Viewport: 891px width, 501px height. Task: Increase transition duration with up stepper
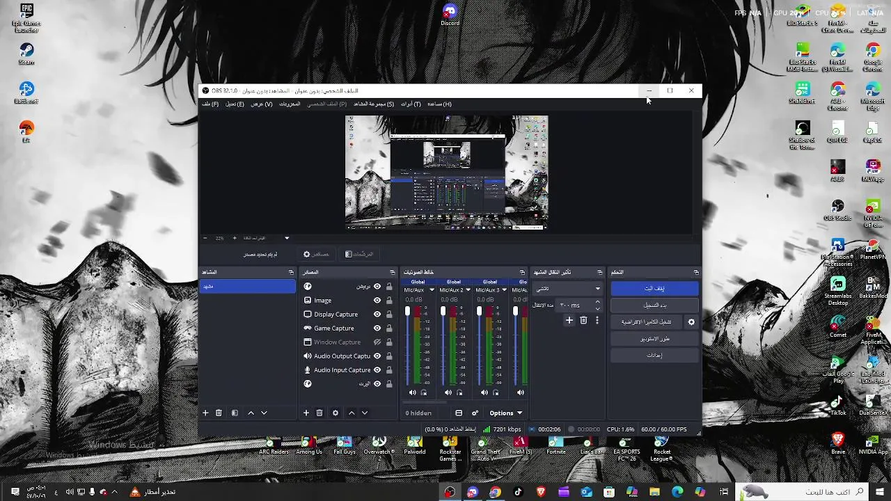[597, 302]
